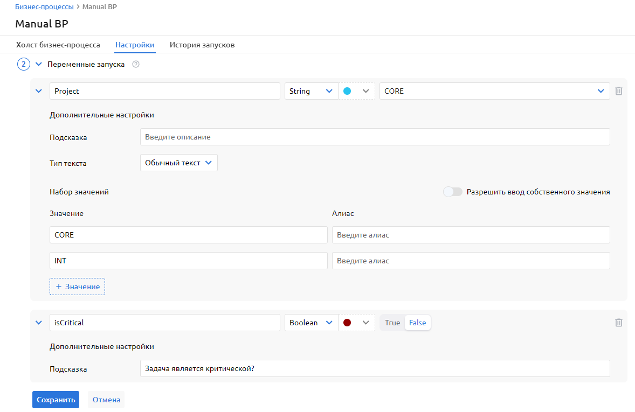Switch to Холст бизнес-процесса tab

(x=58, y=45)
